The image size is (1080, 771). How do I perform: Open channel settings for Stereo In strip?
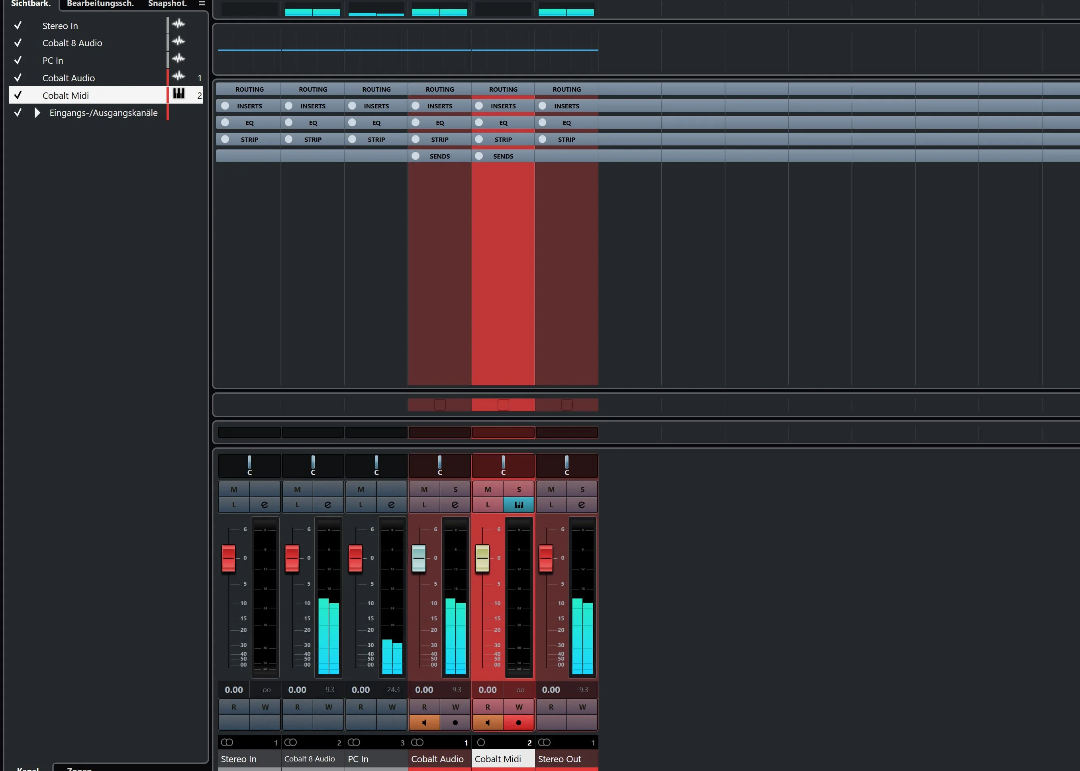[265, 505]
